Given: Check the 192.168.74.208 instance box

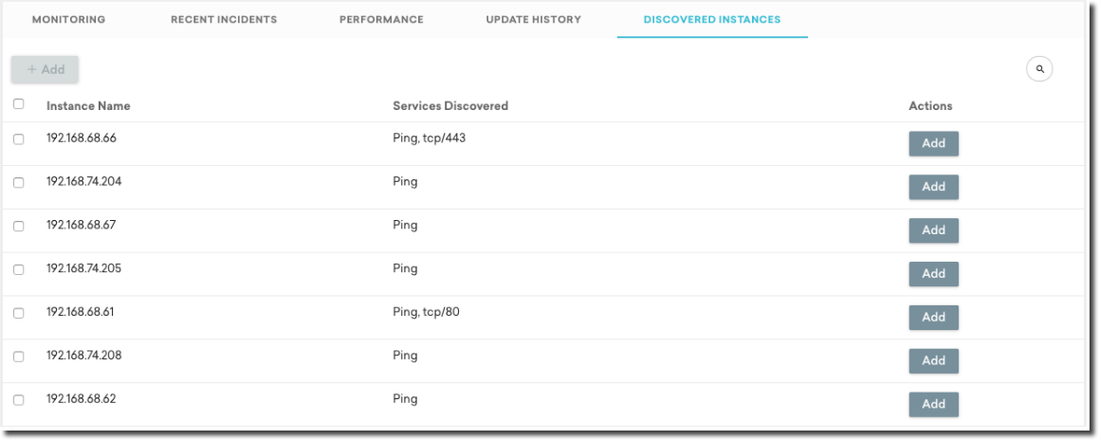Looking at the screenshot, I should click(x=18, y=357).
